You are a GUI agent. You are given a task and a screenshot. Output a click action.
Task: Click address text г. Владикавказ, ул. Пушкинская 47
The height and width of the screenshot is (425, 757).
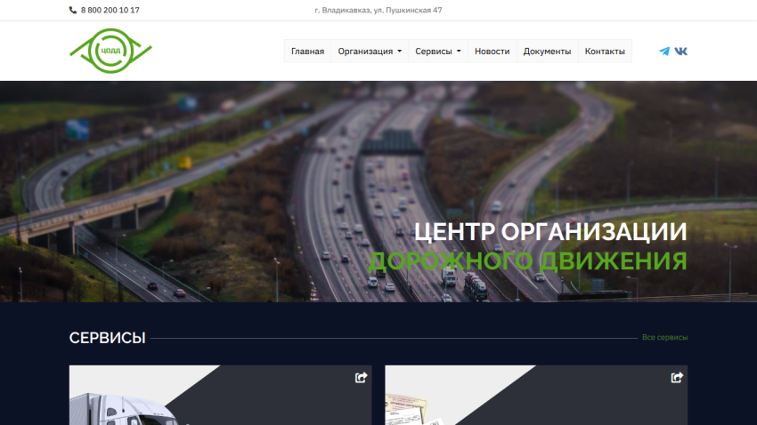tap(378, 10)
